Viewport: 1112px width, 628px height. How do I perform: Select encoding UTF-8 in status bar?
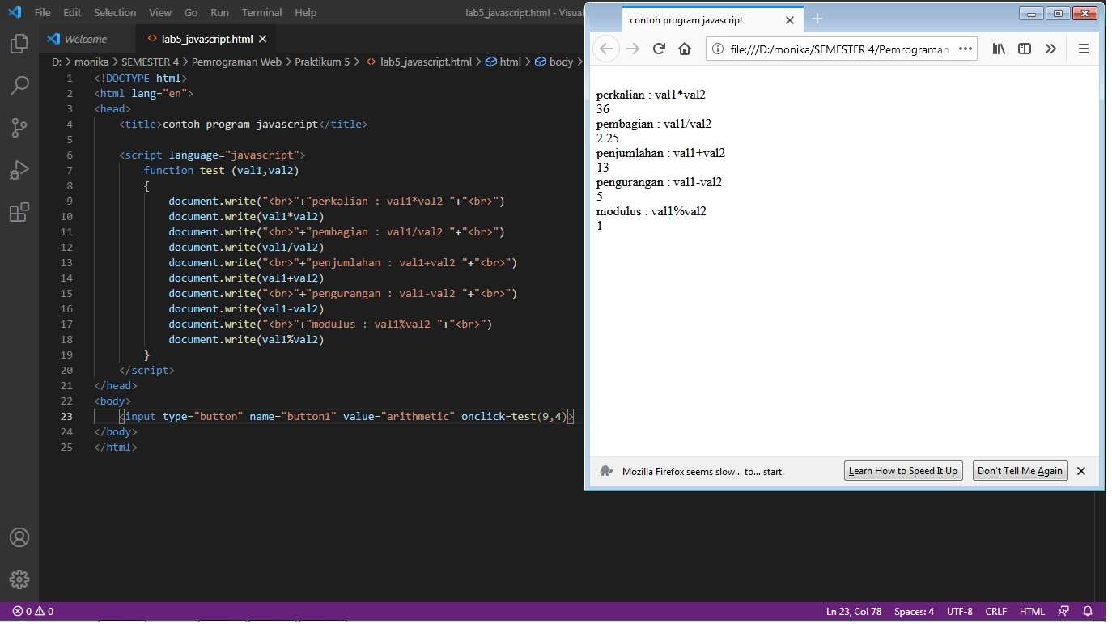click(x=960, y=612)
